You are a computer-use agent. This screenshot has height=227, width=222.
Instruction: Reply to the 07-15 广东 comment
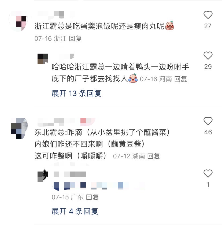[92, 197]
